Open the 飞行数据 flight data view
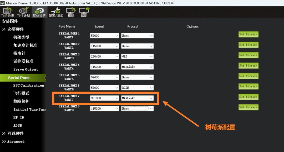Screen dimensions: 284x152 click(8, 12)
